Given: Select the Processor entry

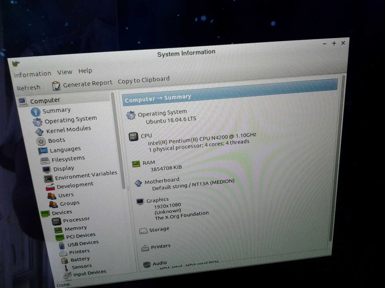Looking at the screenshot, I should (x=76, y=219).
